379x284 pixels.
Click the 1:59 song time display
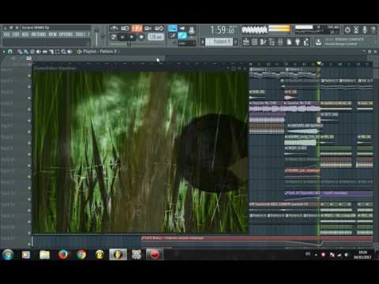tap(223, 30)
